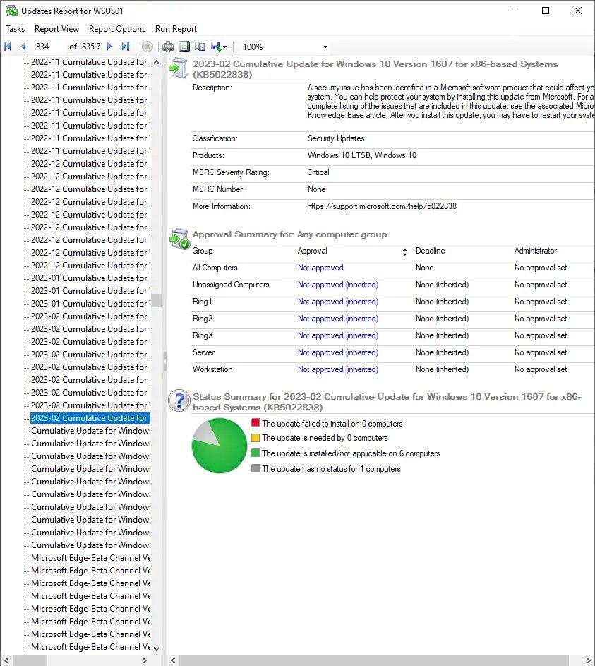This screenshot has height=666, width=595.
Task: Open Page Setup icon in toolbar
Action: coord(200,47)
